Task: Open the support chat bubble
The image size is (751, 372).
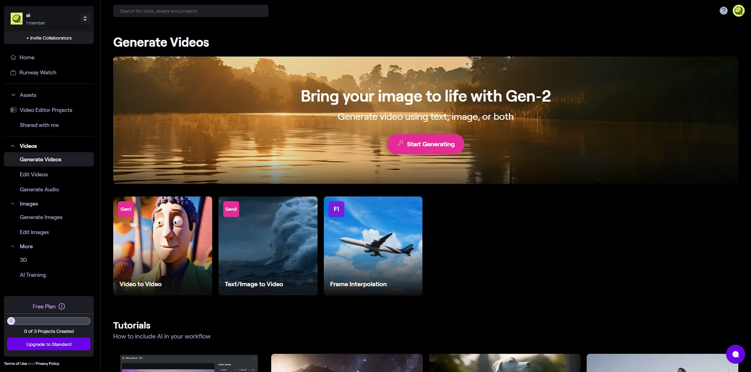Action: tap(736, 354)
